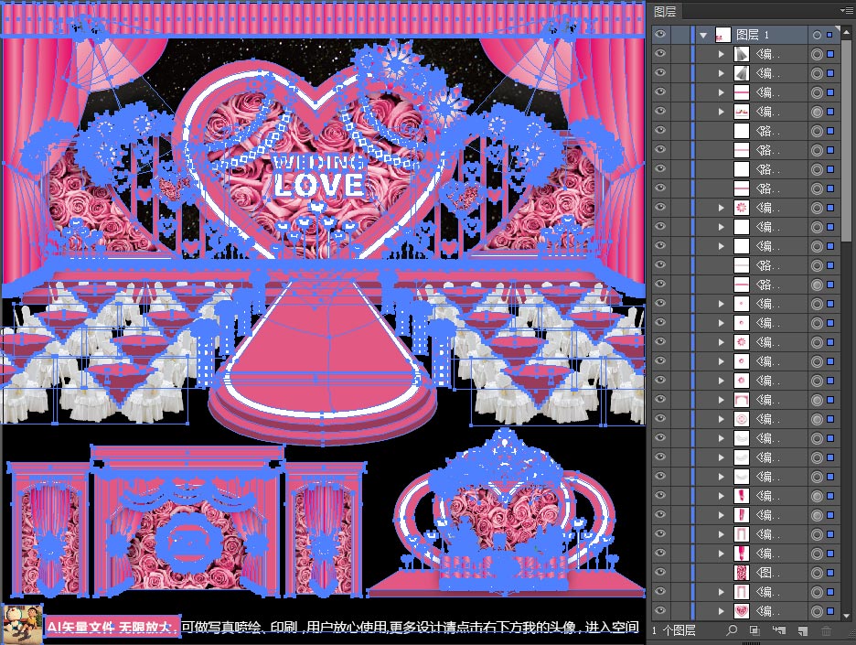Click the delete selection trash icon
The width and height of the screenshot is (856, 645).
[x=826, y=630]
